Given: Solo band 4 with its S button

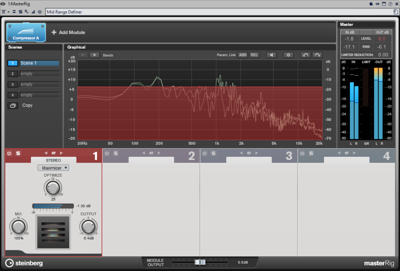Looking at the screenshot, I should tap(311, 153).
